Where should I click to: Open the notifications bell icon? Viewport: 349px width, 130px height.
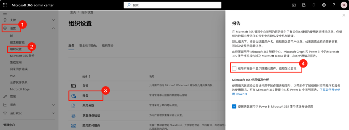(314, 5)
